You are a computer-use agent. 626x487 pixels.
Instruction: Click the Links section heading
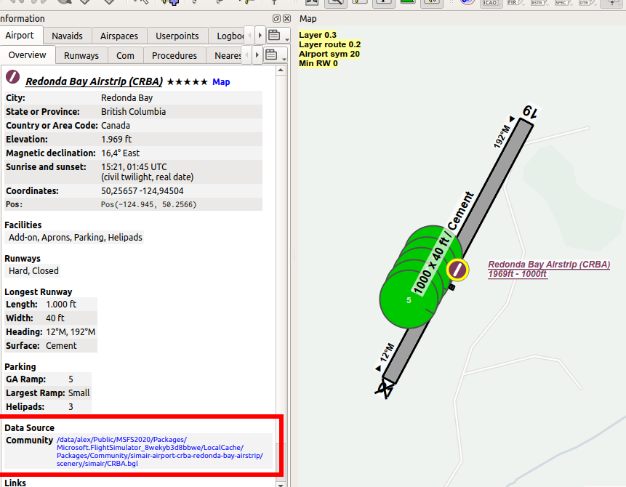[15, 483]
